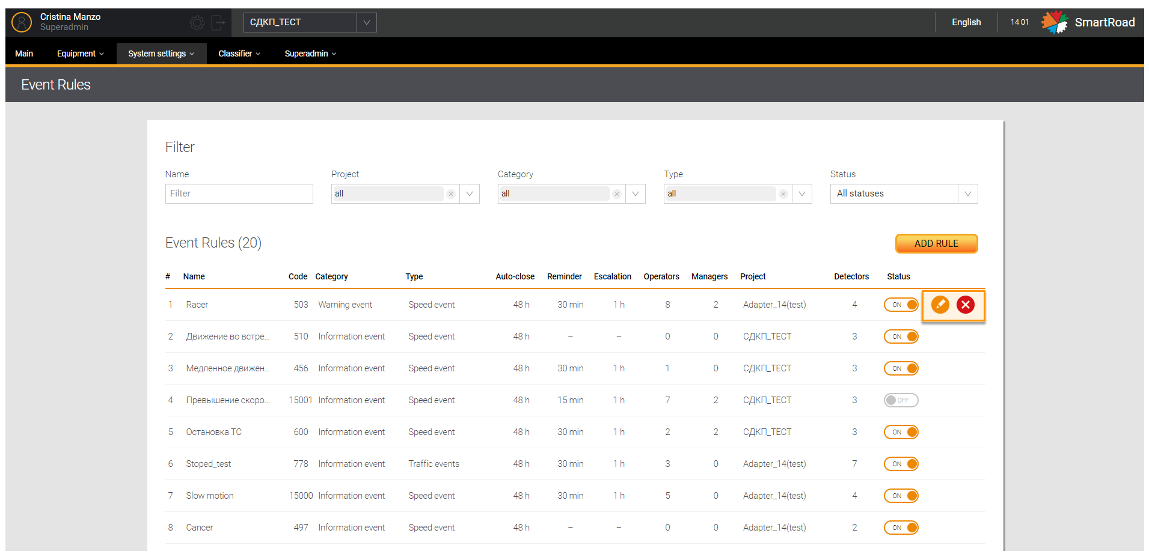
Task: Open the System settings menu
Action: click(x=161, y=53)
